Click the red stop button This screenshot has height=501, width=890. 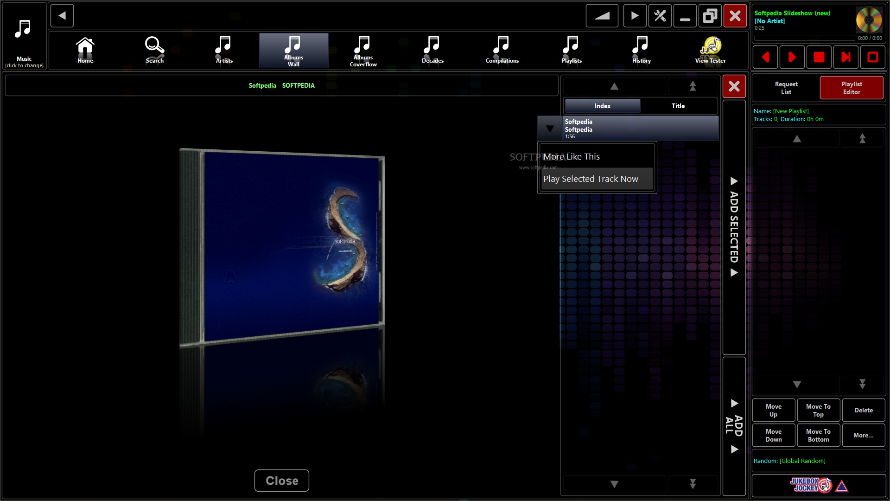tap(819, 57)
